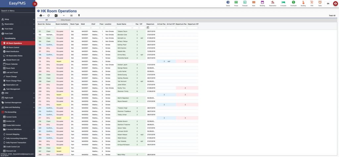Image resolution: width=339 pixels, height=157 pixels.
Task: Open the In-houses bed icon
Action: click(283, 2)
